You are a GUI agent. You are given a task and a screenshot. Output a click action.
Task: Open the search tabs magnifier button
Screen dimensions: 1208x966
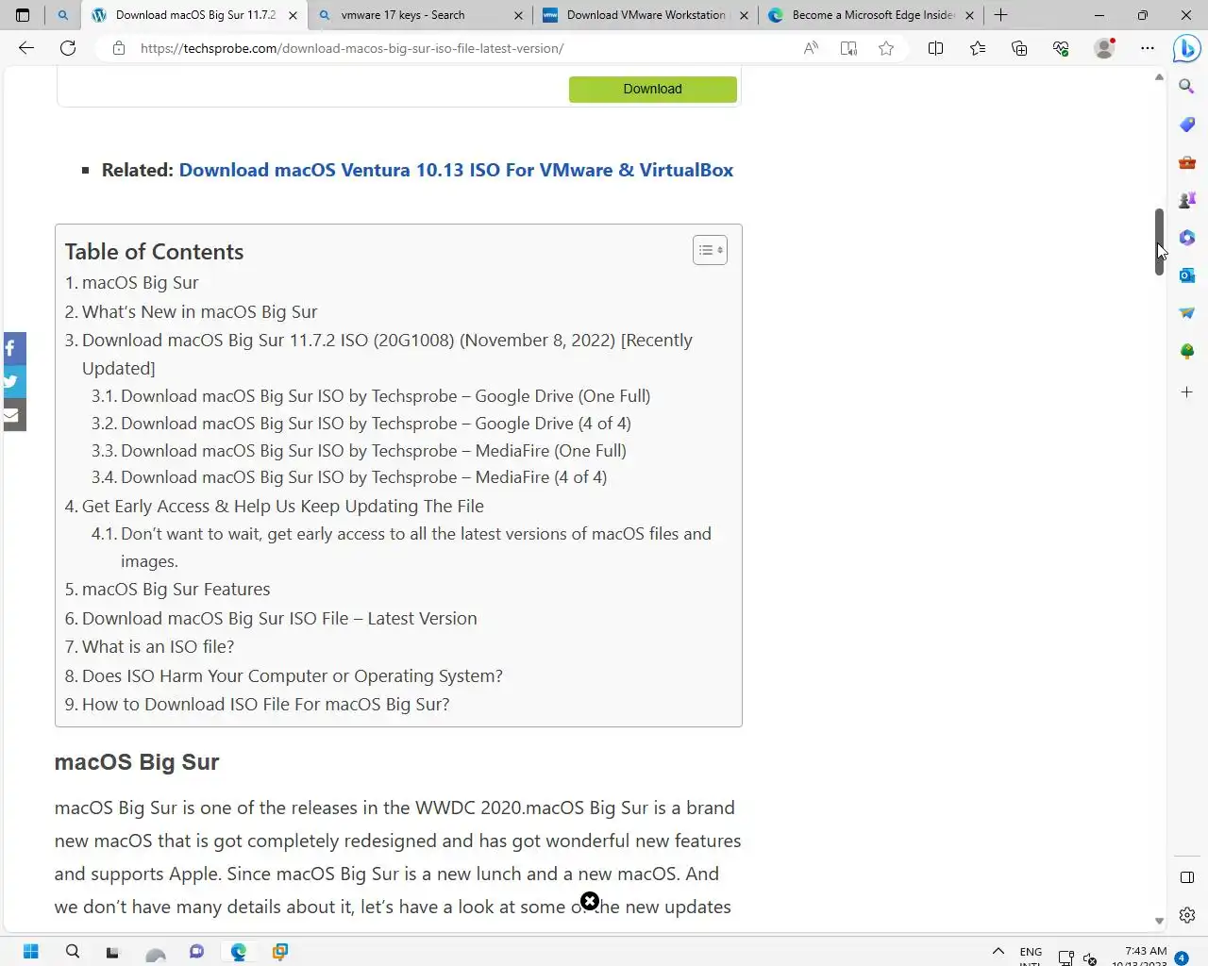coord(62,15)
